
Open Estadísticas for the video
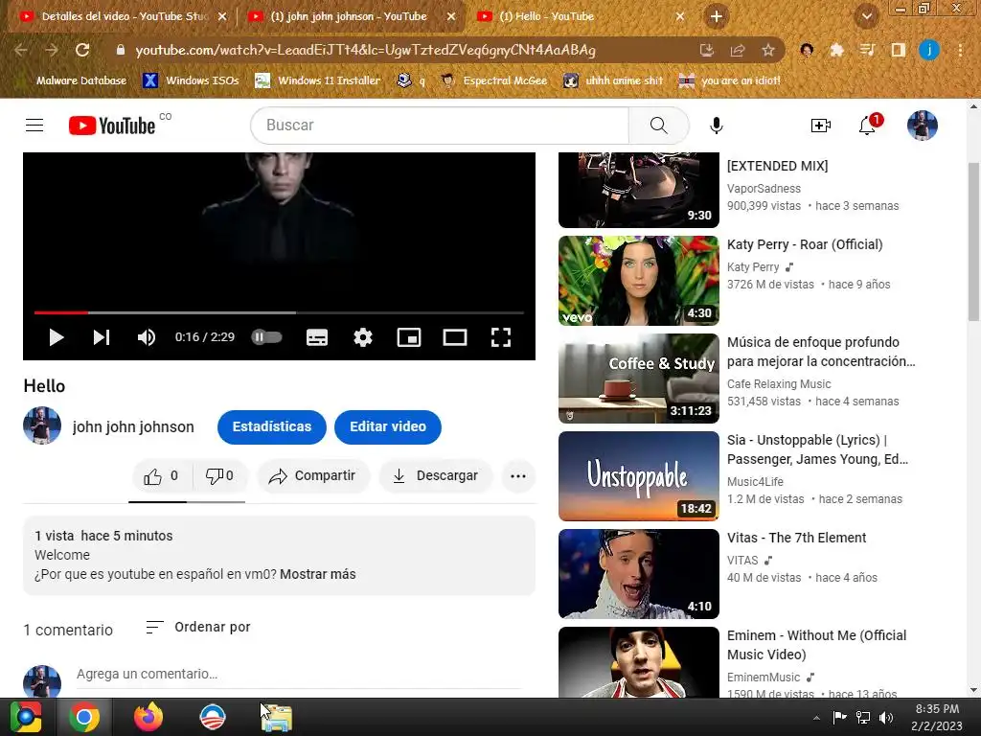(x=271, y=426)
